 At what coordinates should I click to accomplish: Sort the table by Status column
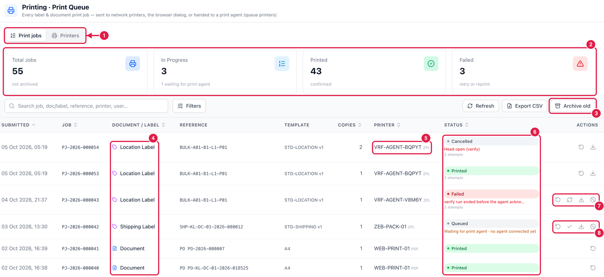456,125
